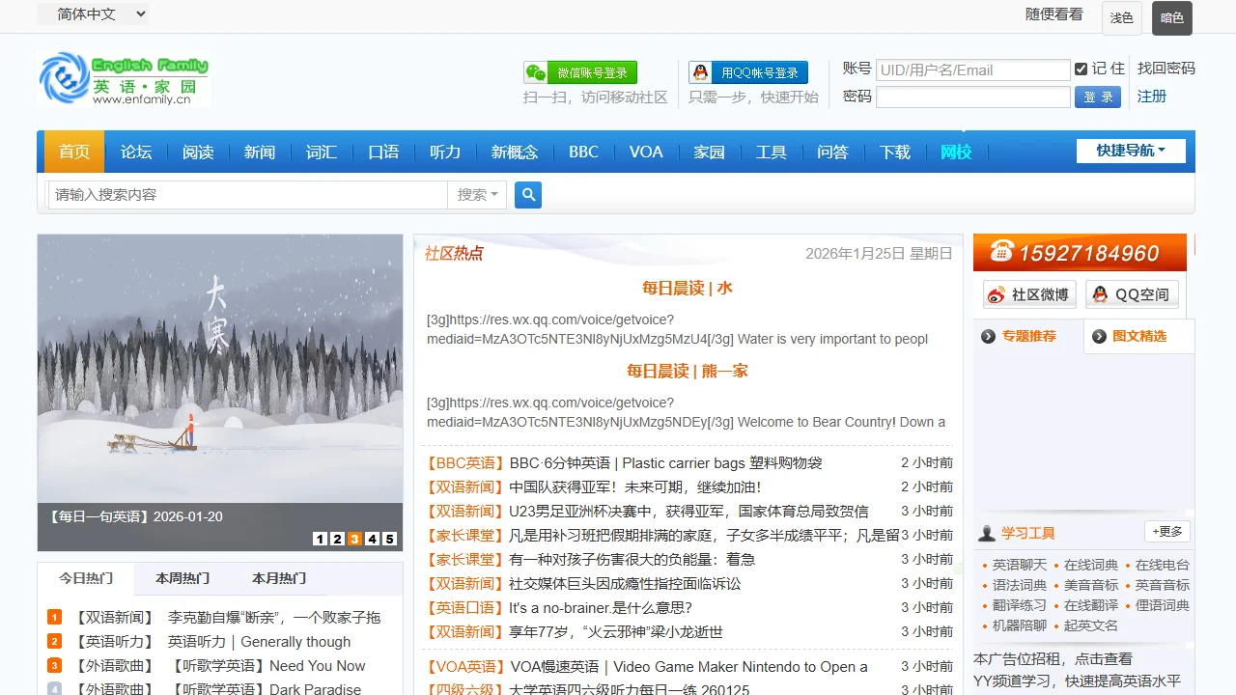
Task: Toggle the 记住 remember-me checkbox
Action: click(x=1081, y=69)
